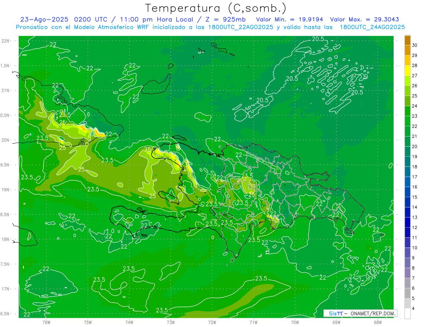Viewport: 424px width, 327px height.
Task: Click the "69W" longitude axis label
Action: point(336,322)
